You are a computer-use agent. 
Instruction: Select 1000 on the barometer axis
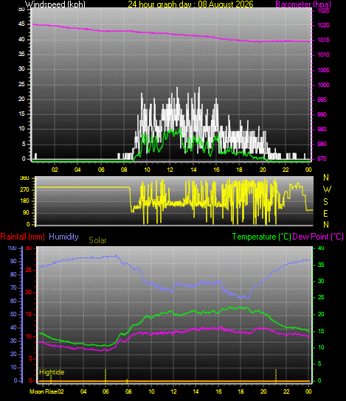pyautogui.click(x=323, y=85)
